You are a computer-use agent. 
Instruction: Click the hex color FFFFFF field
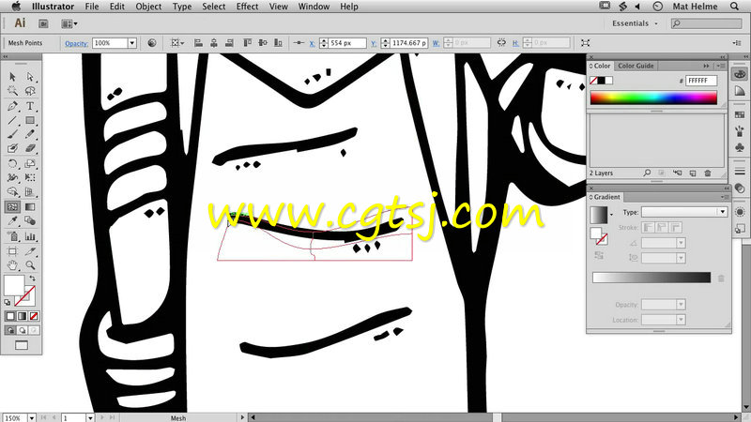click(701, 81)
